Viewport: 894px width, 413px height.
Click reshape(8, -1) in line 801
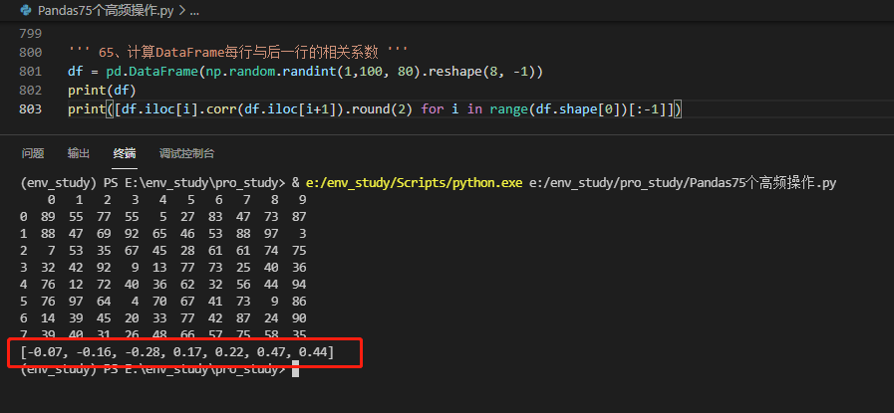coord(481,72)
